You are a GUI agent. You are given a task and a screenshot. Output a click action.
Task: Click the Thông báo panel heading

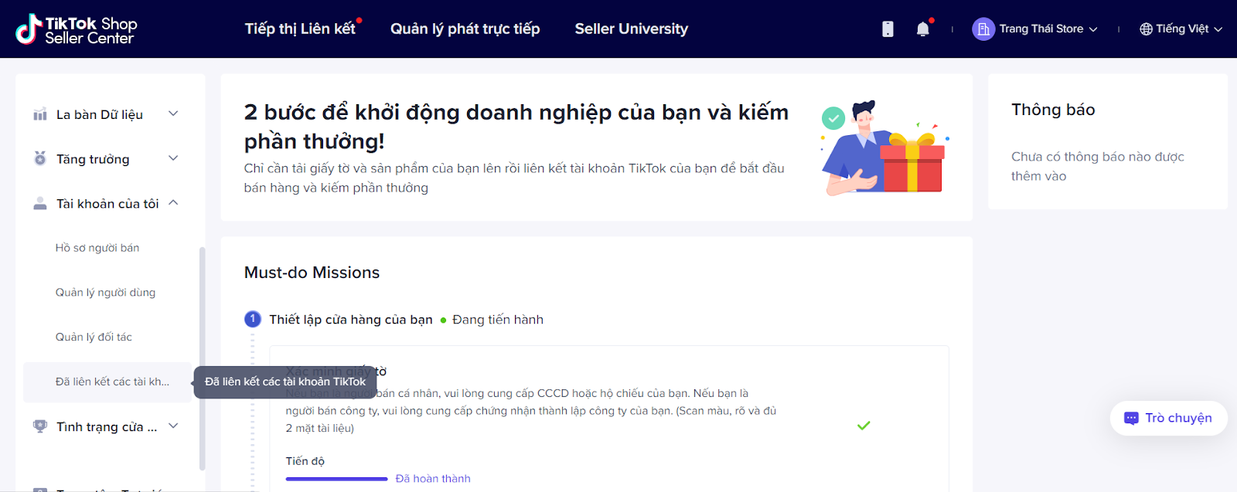(1053, 110)
